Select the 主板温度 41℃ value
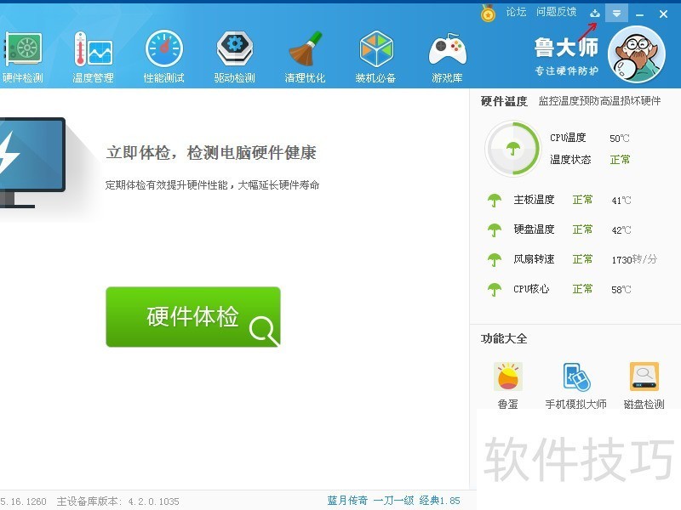The height and width of the screenshot is (510, 681). 621,201
